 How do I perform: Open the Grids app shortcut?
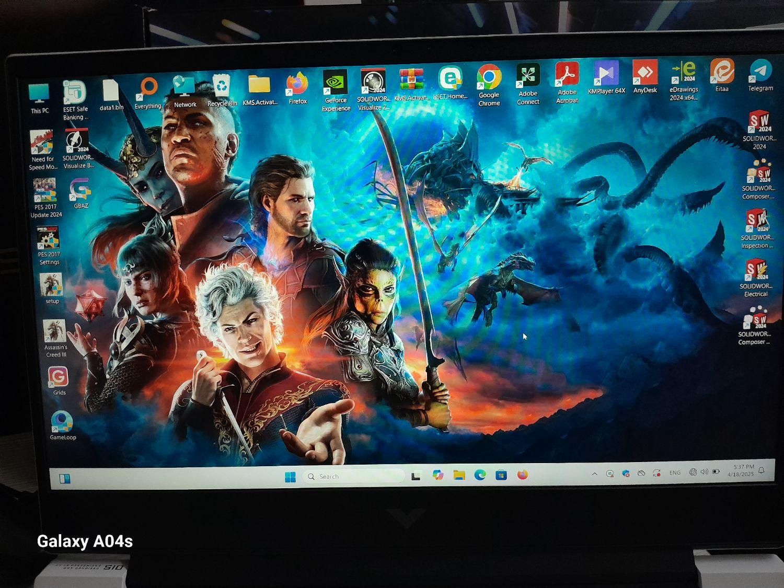tap(59, 381)
